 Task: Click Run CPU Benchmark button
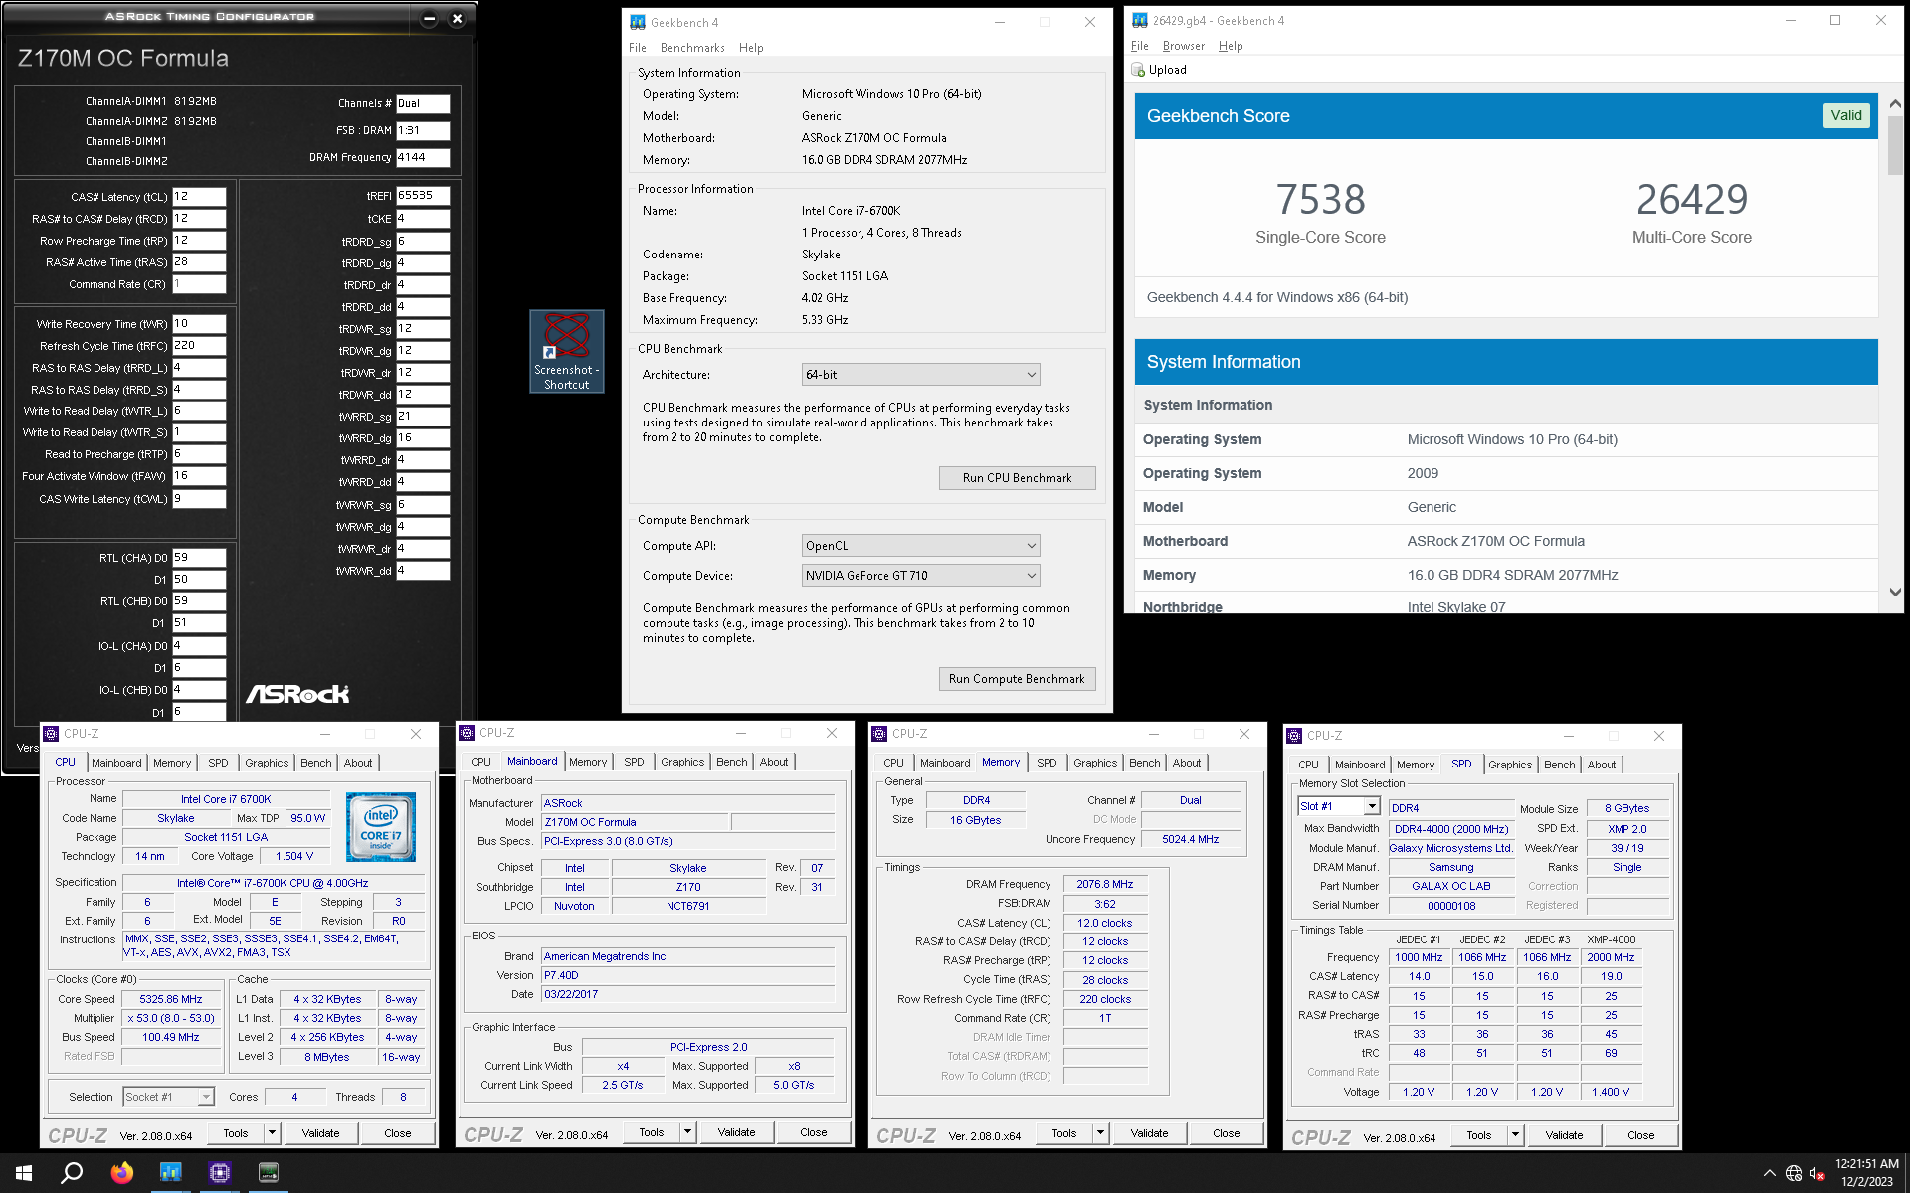pyautogui.click(x=1017, y=478)
